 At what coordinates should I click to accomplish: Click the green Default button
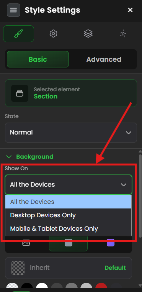click(x=115, y=268)
